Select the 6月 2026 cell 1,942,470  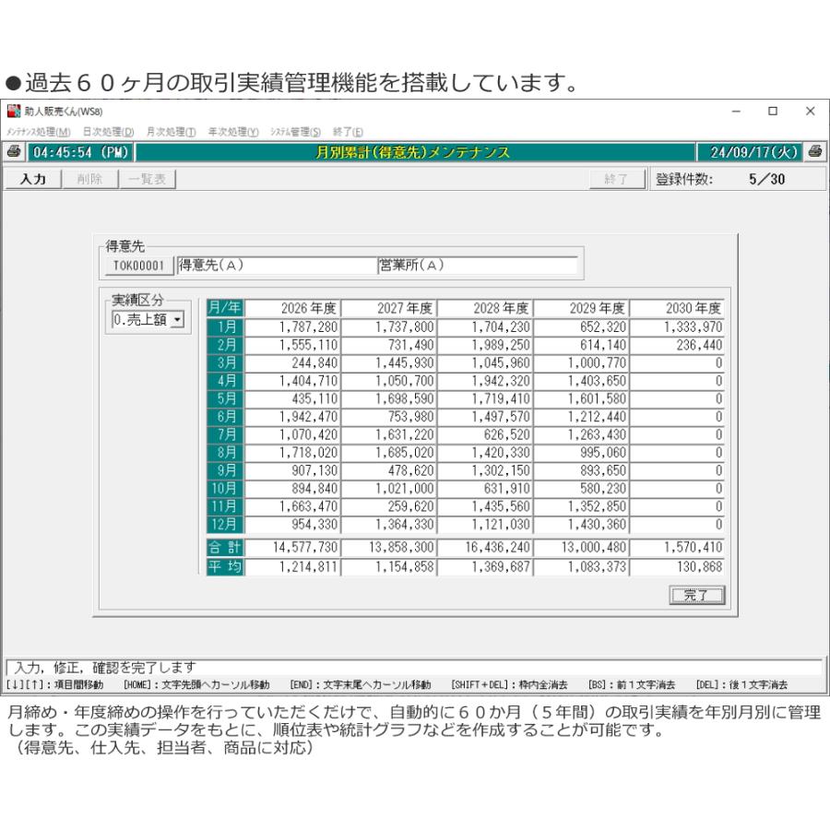pyautogui.click(x=292, y=417)
